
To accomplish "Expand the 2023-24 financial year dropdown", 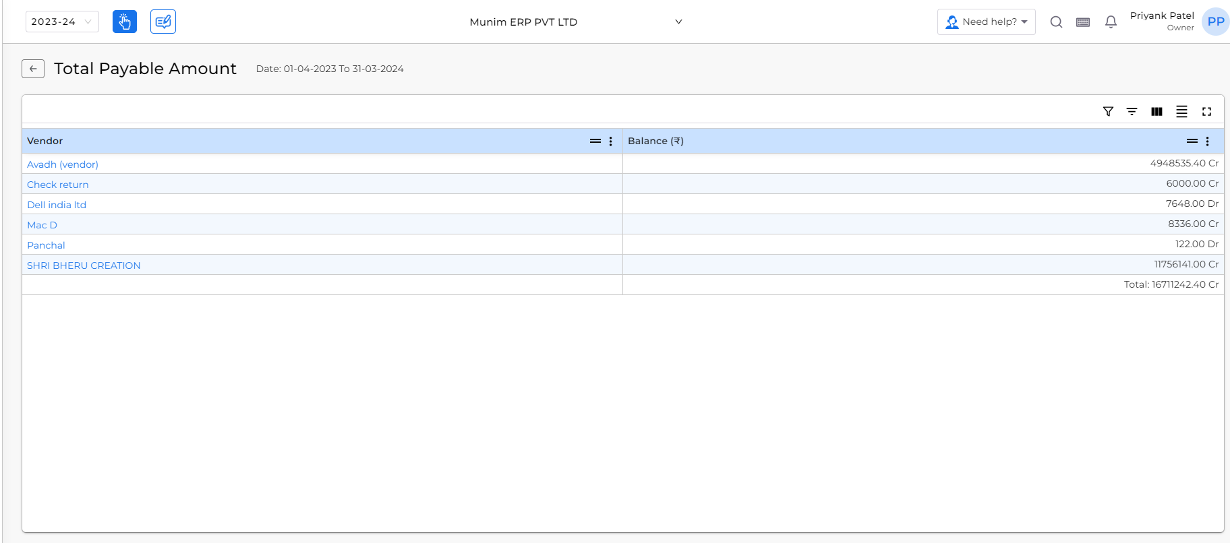I will click(62, 22).
